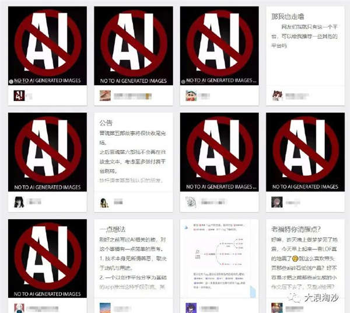350x313 pixels.
Task: Open the first No to AI image post
Action: [x=48, y=46]
